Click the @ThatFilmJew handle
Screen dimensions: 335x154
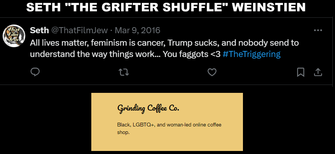pos(80,30)
